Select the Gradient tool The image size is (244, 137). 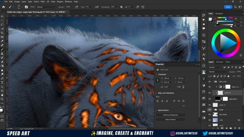click(2, 66)
